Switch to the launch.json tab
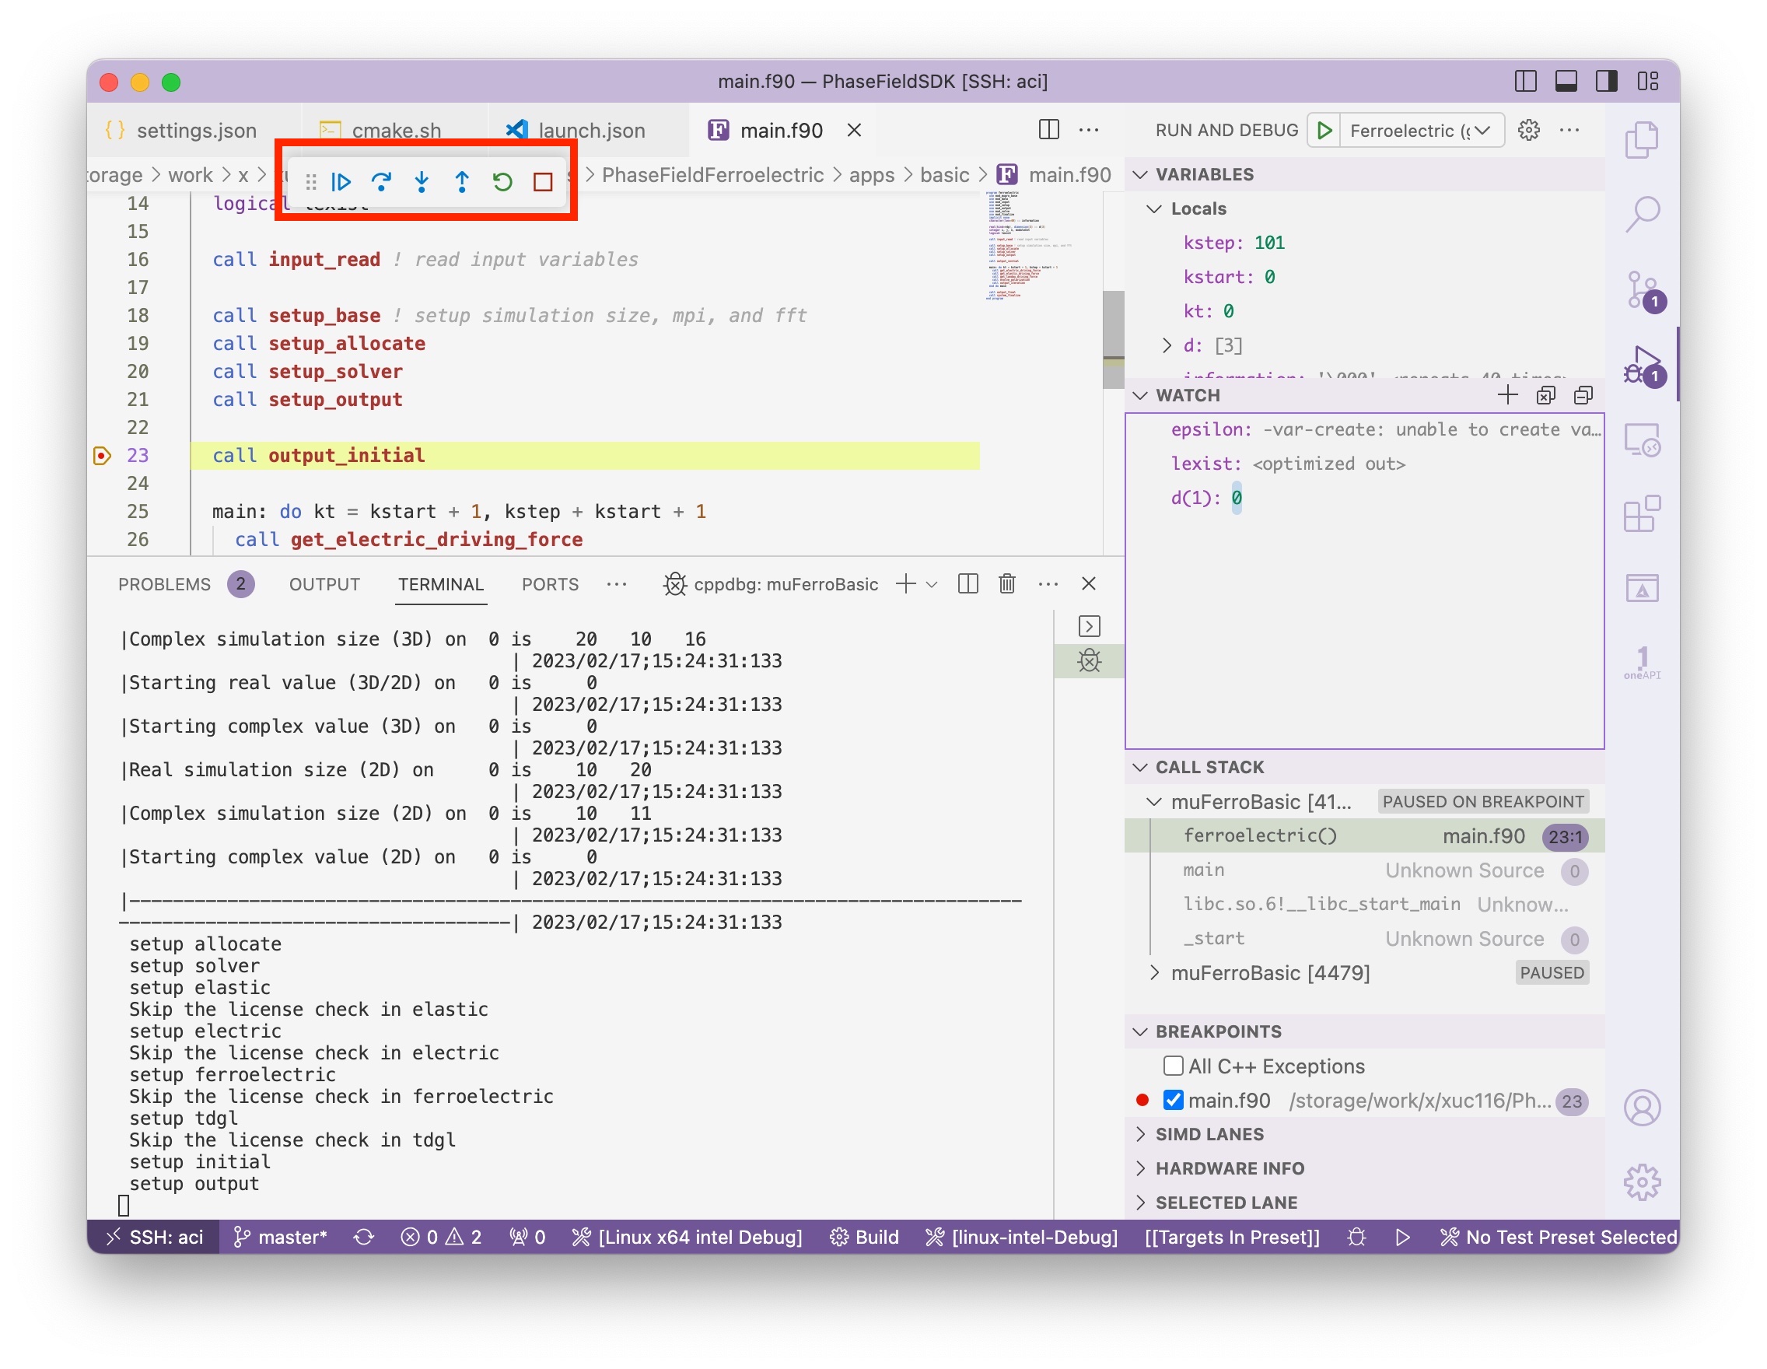This screenshot has width=1767, height=1369. (x=590, y=129)
